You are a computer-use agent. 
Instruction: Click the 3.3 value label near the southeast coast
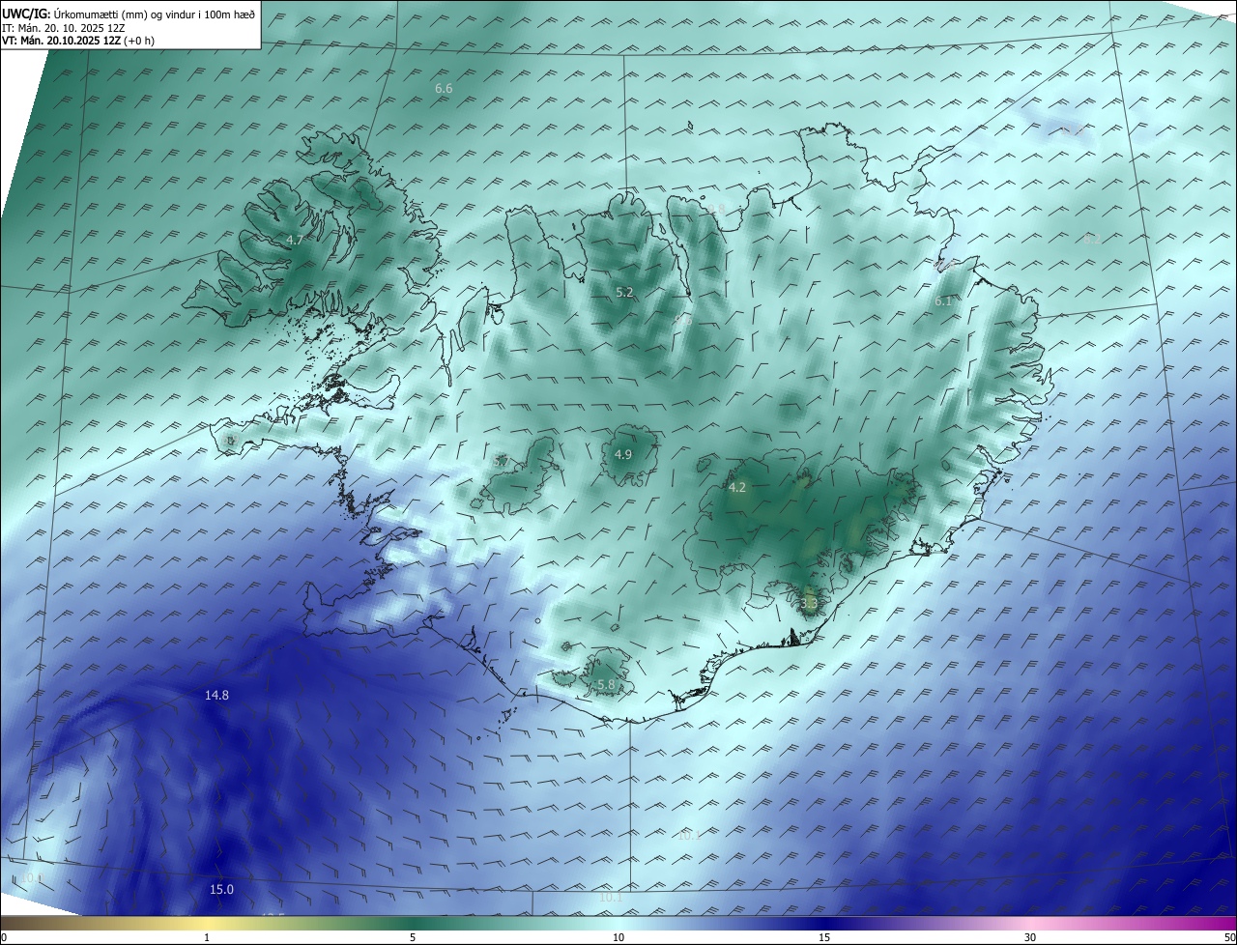click(x=810, y=604)
